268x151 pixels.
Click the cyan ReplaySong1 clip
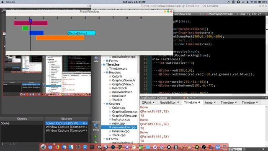coord(82,33)
